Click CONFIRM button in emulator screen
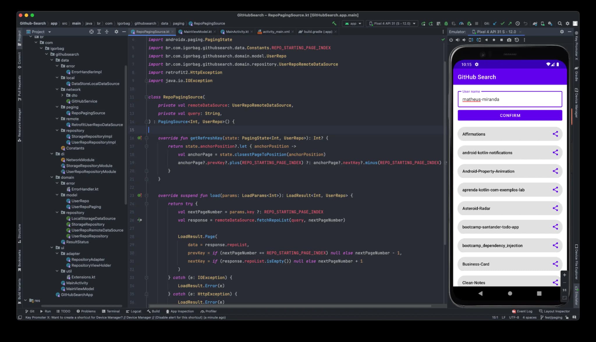Viewport: 596px width, 342px height. (x=510, y=115)
